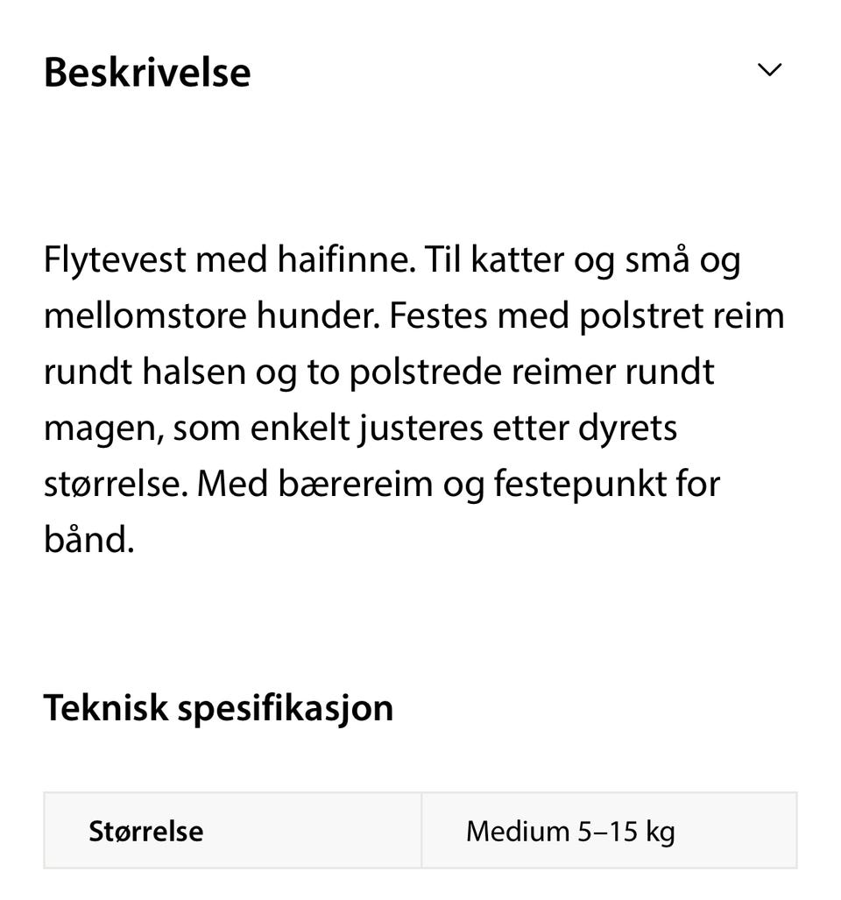This screenshot has width=841, height=900.
Task: Click the divider between table columns
Action: tap(421, 830)
